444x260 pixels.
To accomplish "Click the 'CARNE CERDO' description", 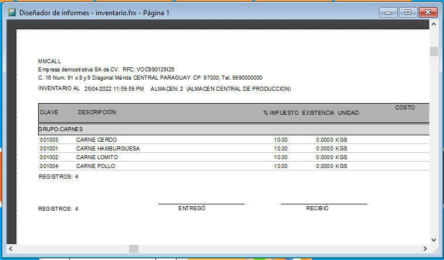I will pyautogui.click(x=96, y=139).
